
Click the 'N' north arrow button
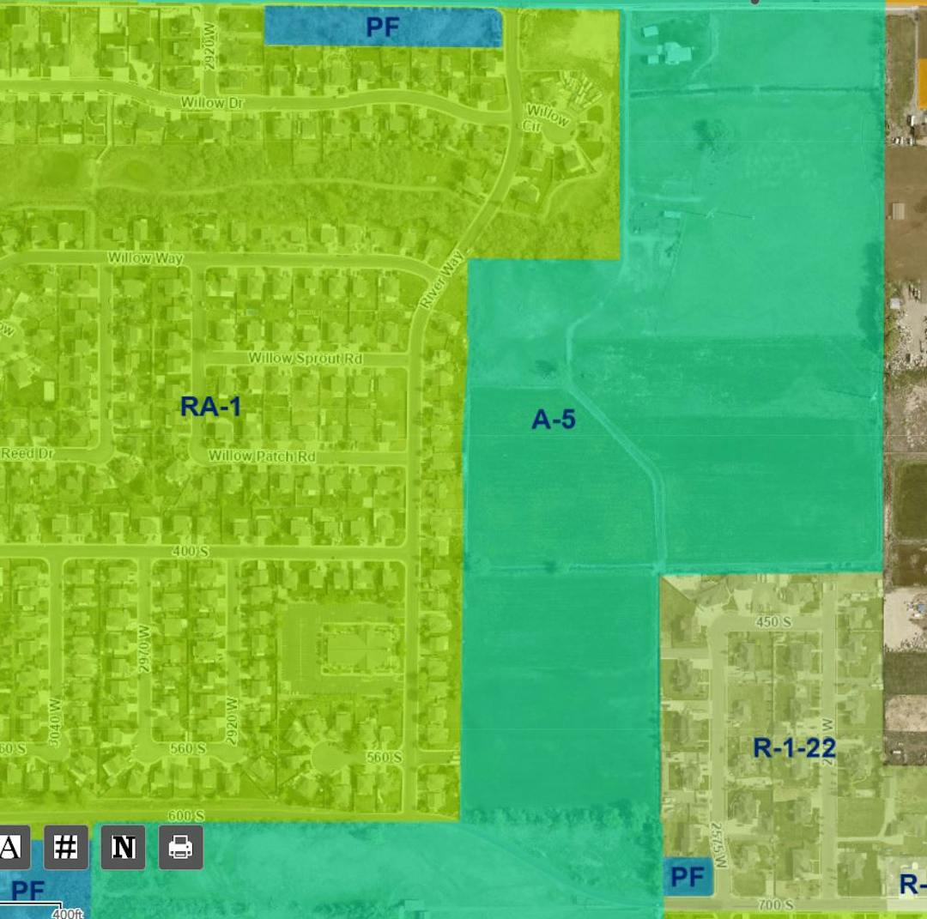pos(123,848)
